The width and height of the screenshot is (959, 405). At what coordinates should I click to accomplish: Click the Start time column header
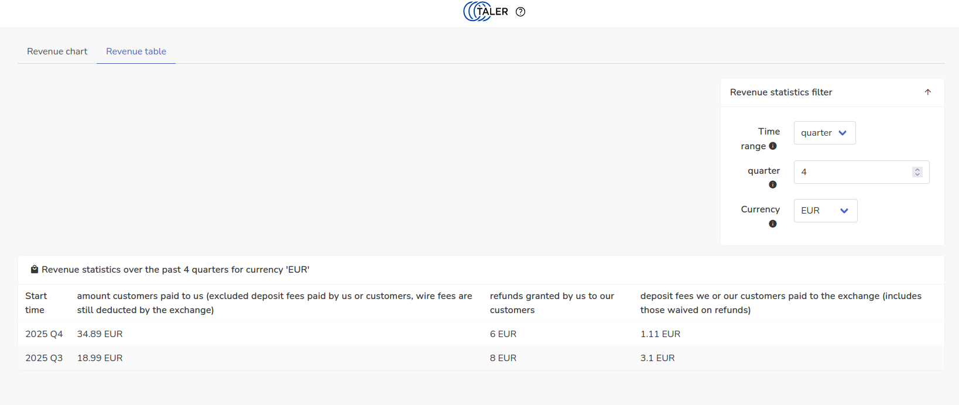(x=36, y=303)
